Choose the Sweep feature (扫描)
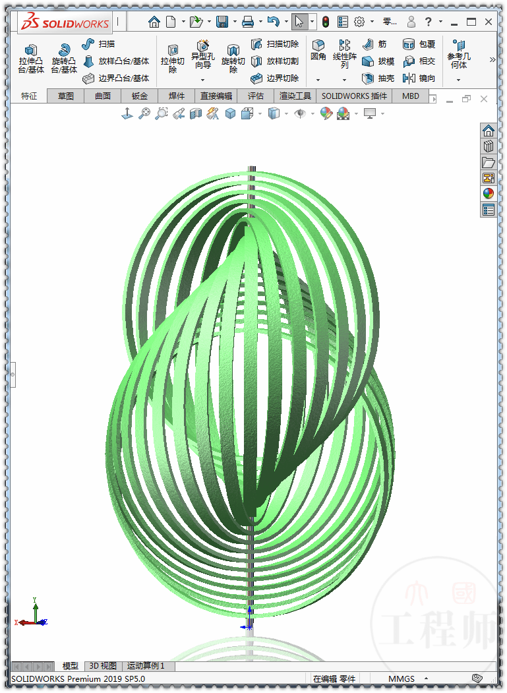The width and height of the screenshot is (507, 693). (98, 44)
